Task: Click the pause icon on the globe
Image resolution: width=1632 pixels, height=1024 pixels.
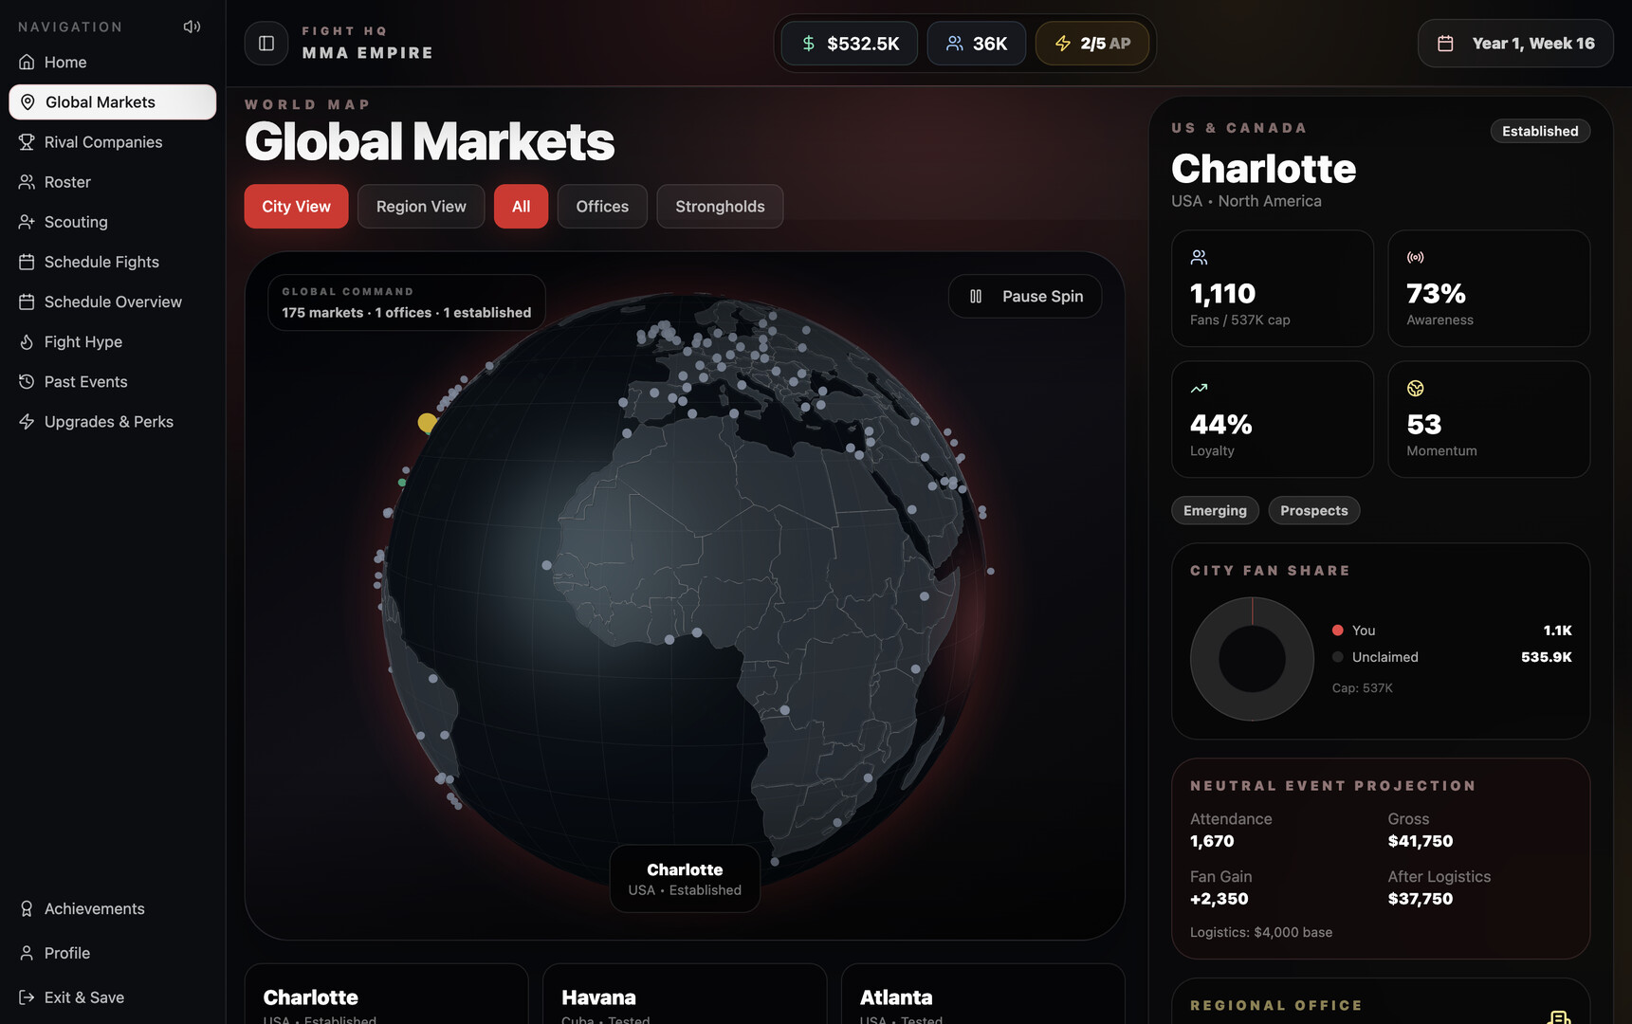Action: coord(976,297)
